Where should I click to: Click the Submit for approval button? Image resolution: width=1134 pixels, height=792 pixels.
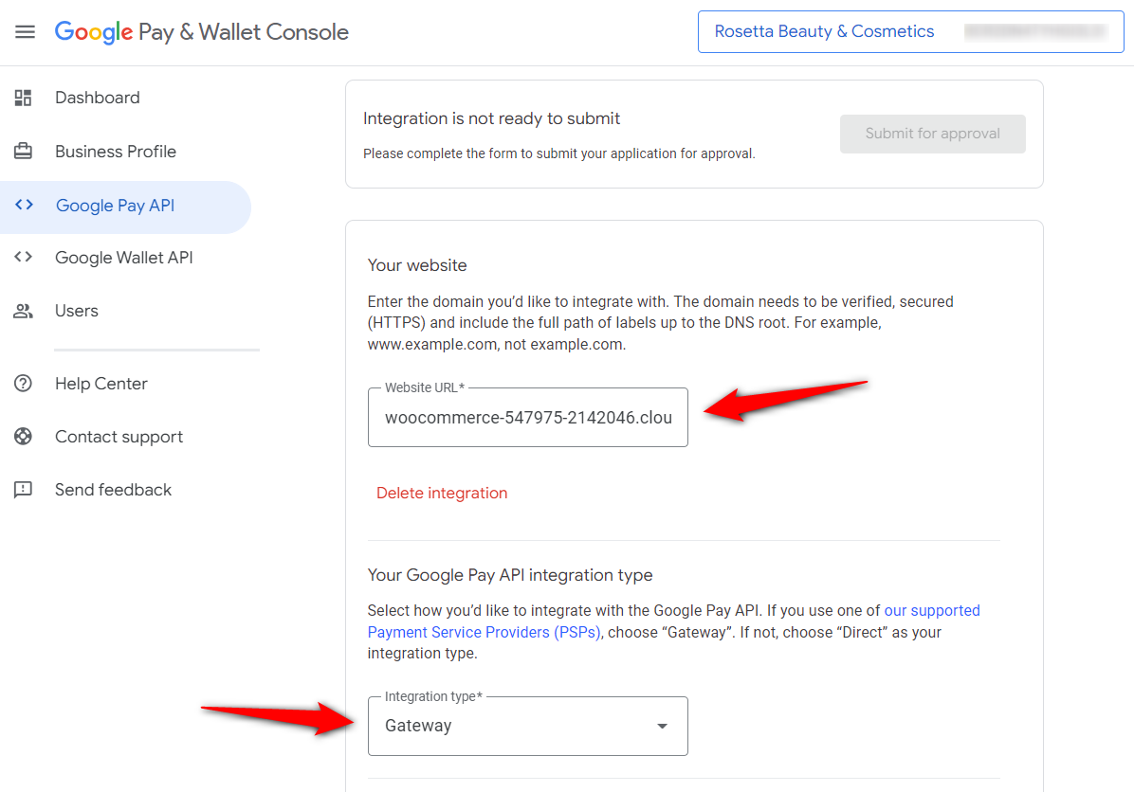point(932,134)
